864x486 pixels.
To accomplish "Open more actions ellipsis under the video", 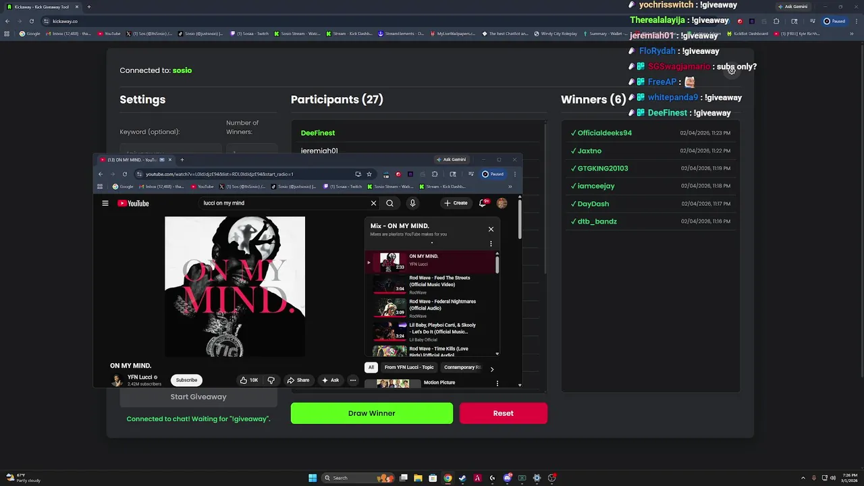I will point(352,380).
